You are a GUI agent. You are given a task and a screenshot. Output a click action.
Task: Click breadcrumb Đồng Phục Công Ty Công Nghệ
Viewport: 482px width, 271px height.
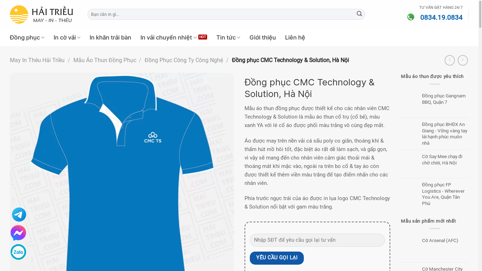point(184,60)
